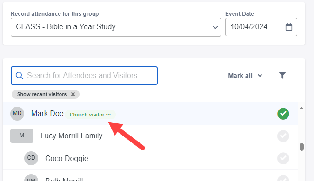314x181 pixels.
Task: Click the attendee list scrollbar thumb
Action: pos(301,147)
